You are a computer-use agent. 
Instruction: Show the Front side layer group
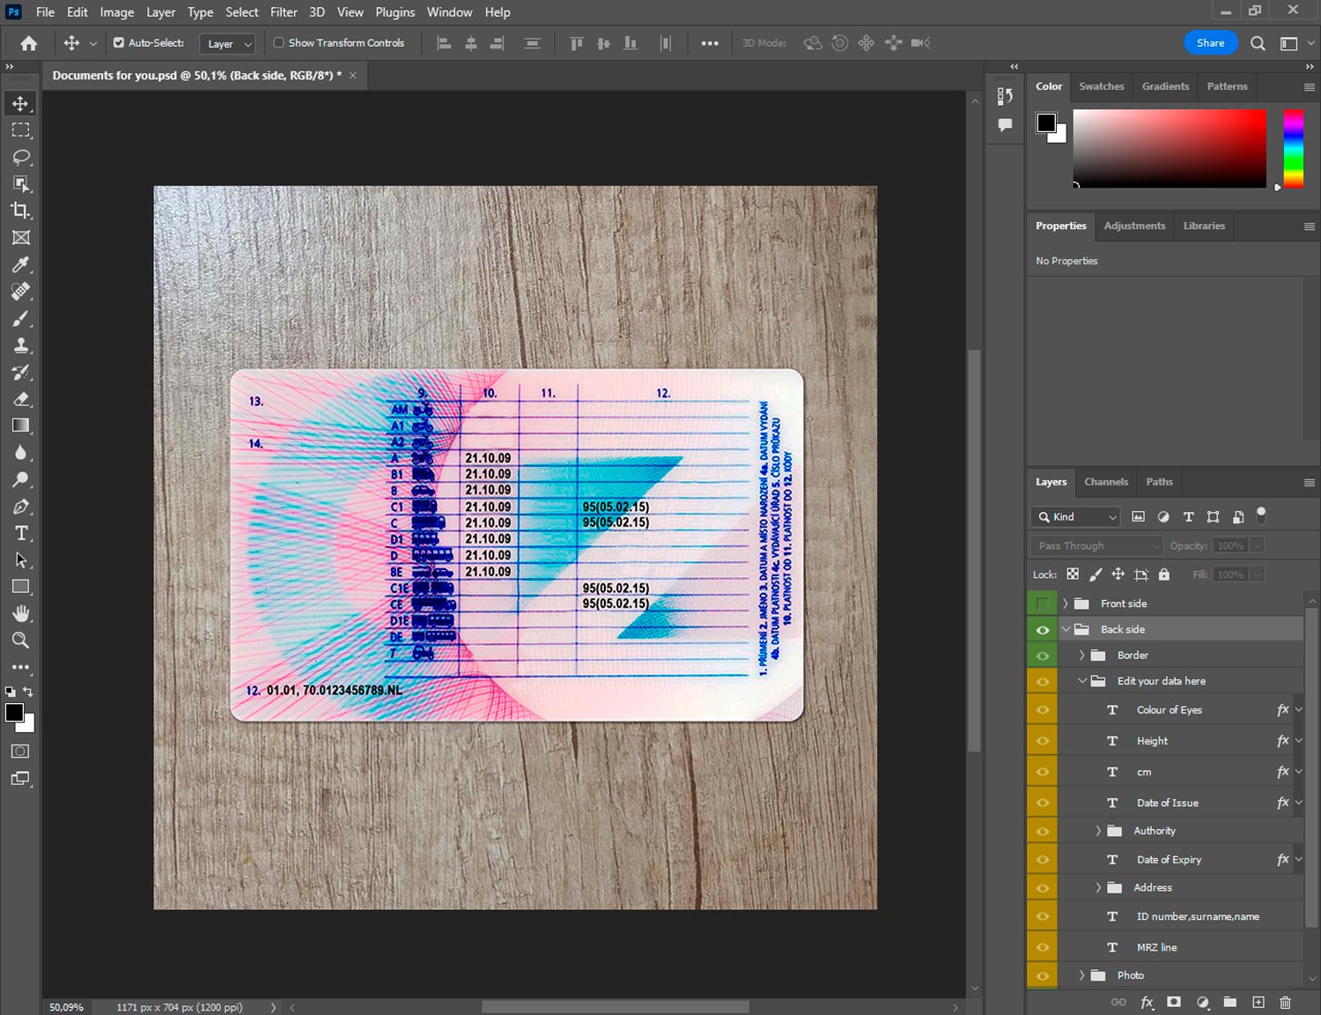1043,604
